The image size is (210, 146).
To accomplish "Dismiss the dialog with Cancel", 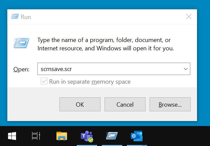I will pos(125,104).
